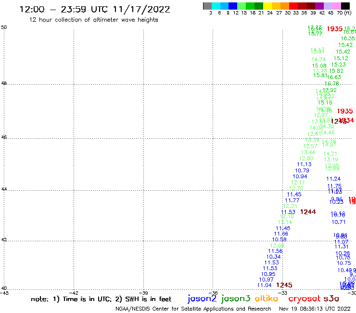Pick the lavender swatch in the color scale
Screen dimensions: 356x313
click(328, 6)
